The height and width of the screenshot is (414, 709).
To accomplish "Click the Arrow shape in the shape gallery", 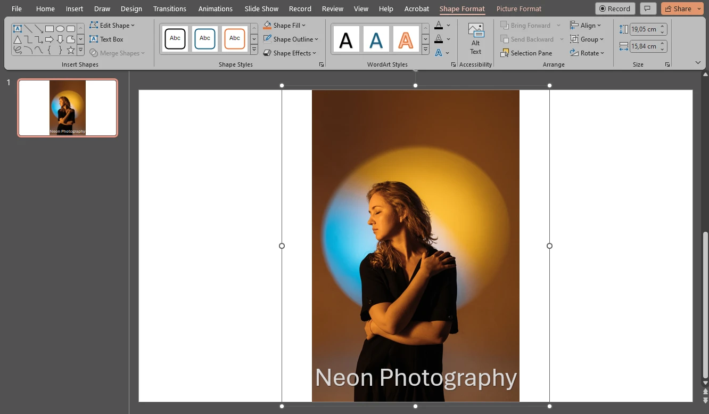I will tap(50, 39).
